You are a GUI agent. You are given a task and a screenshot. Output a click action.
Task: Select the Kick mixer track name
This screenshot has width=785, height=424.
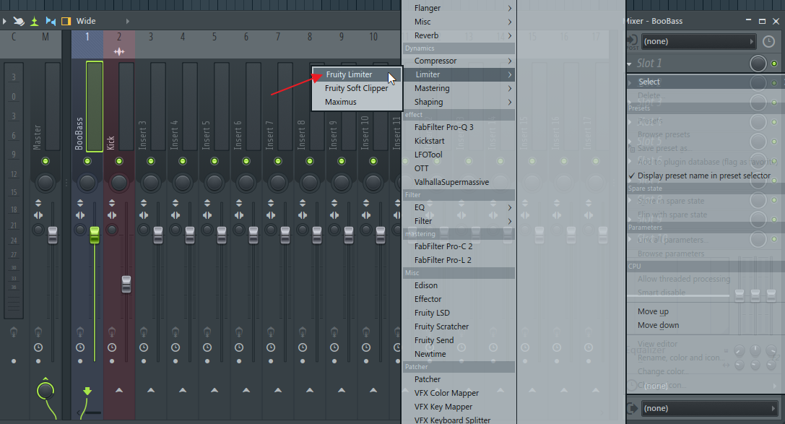[110, 143]
